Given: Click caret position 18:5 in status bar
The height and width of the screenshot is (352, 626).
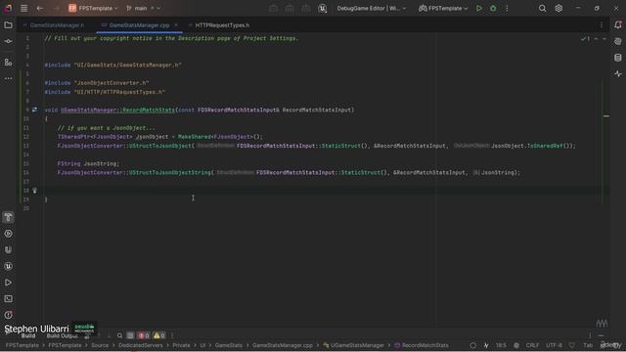Looking at the screenshot, I should [501, 345].
